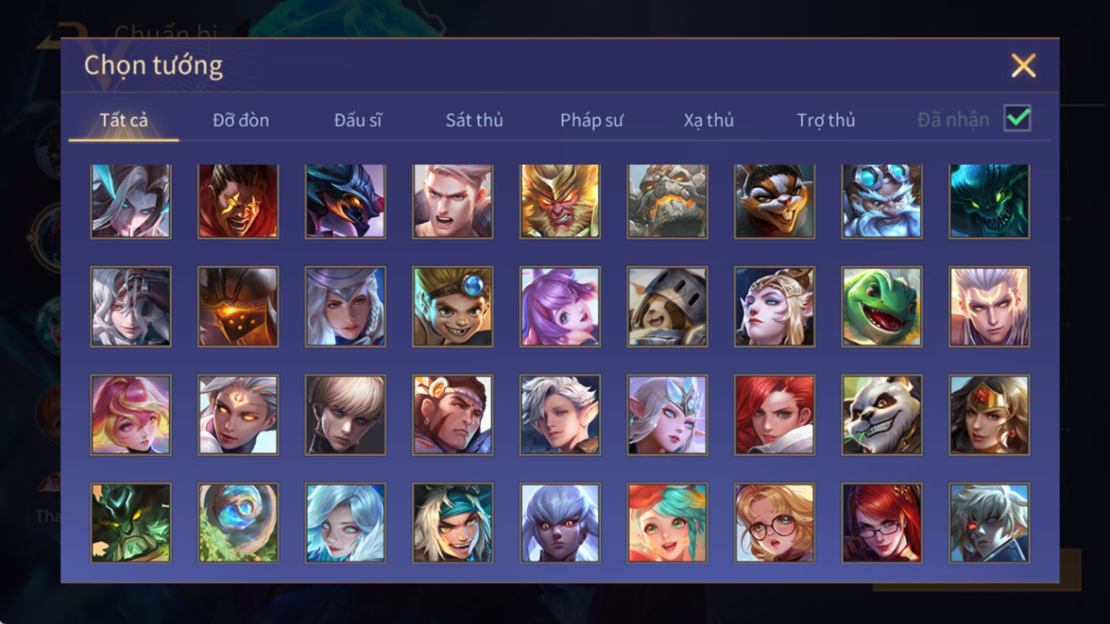Select the armored bear knight hero

pyautogui.click(x=667, y=307)
